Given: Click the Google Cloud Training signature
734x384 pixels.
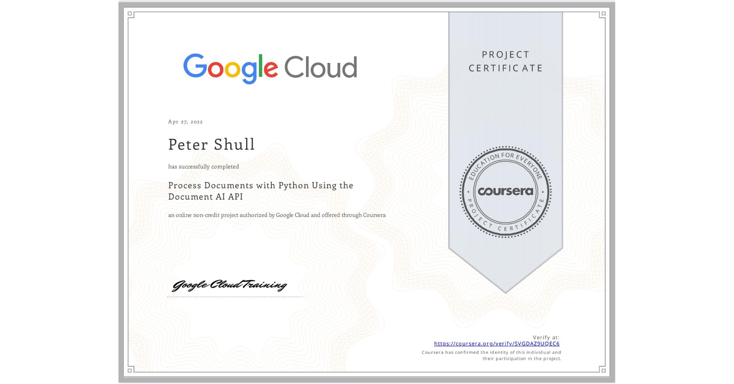Looking at the screenshot, I should click(x=229, y=285).
